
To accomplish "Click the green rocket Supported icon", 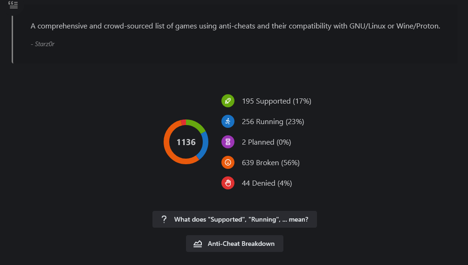I will 228,101.
